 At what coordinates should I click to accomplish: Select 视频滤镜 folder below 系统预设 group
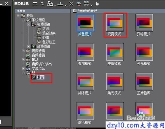pos(38,51)
